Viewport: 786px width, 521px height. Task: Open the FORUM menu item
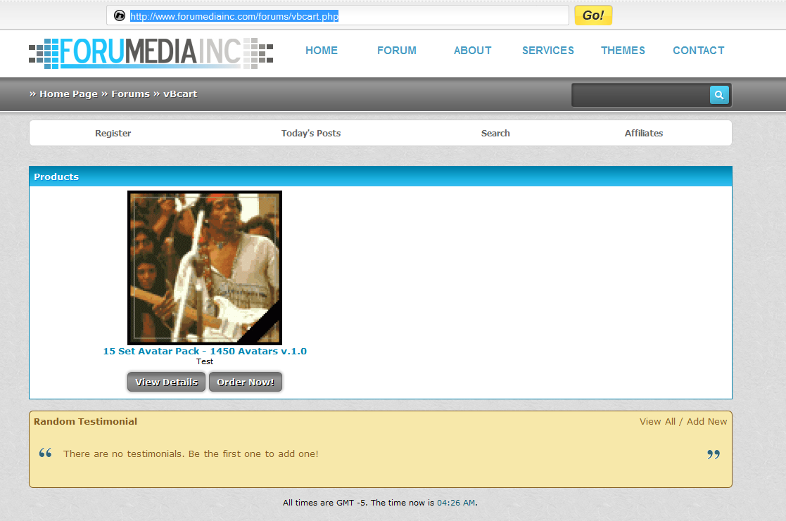coord(396,51)
